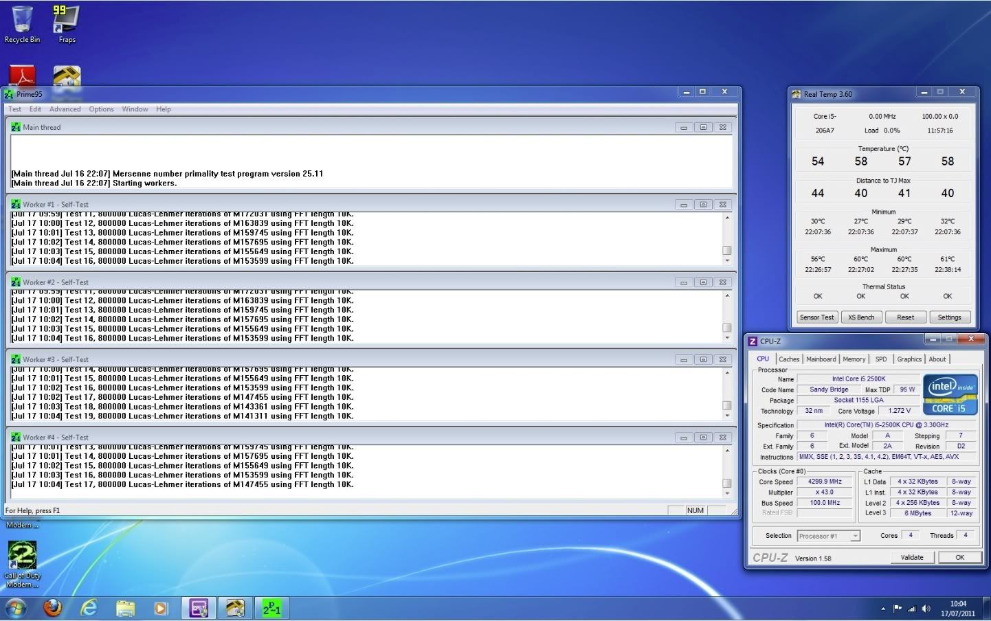
Task: Click Worker #1 scrollbar down arrow
Action: 727,261
